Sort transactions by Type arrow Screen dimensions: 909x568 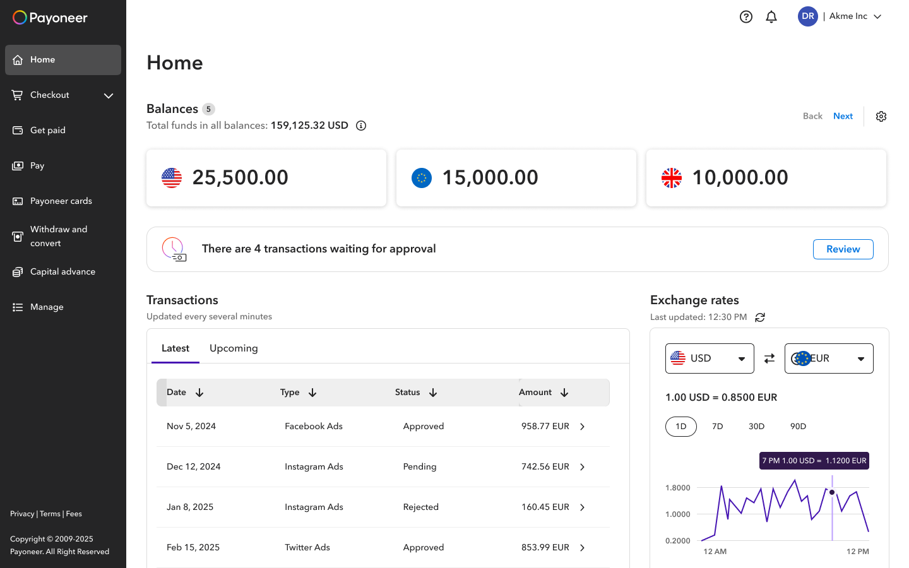(312, 393)
